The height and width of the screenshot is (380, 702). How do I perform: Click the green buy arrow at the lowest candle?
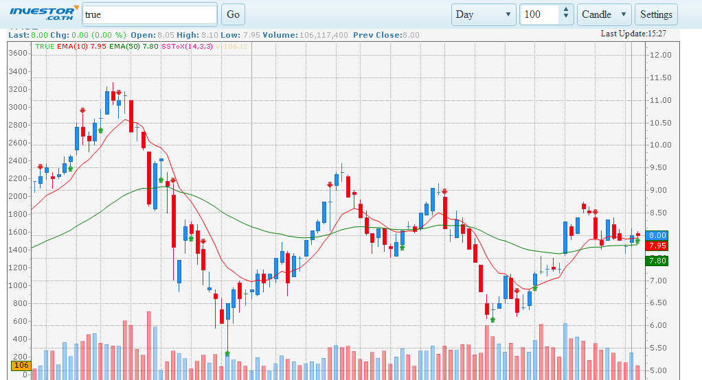tap(227, 354)
